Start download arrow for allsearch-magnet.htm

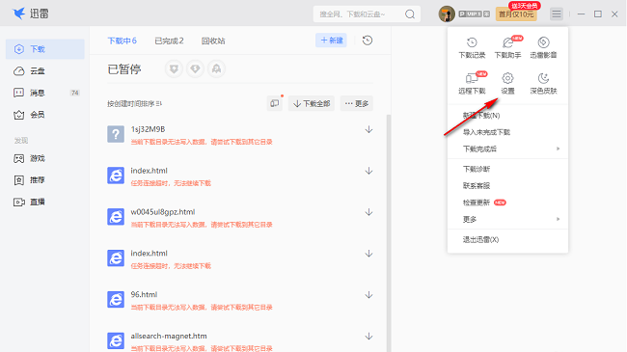coord(368,337)
